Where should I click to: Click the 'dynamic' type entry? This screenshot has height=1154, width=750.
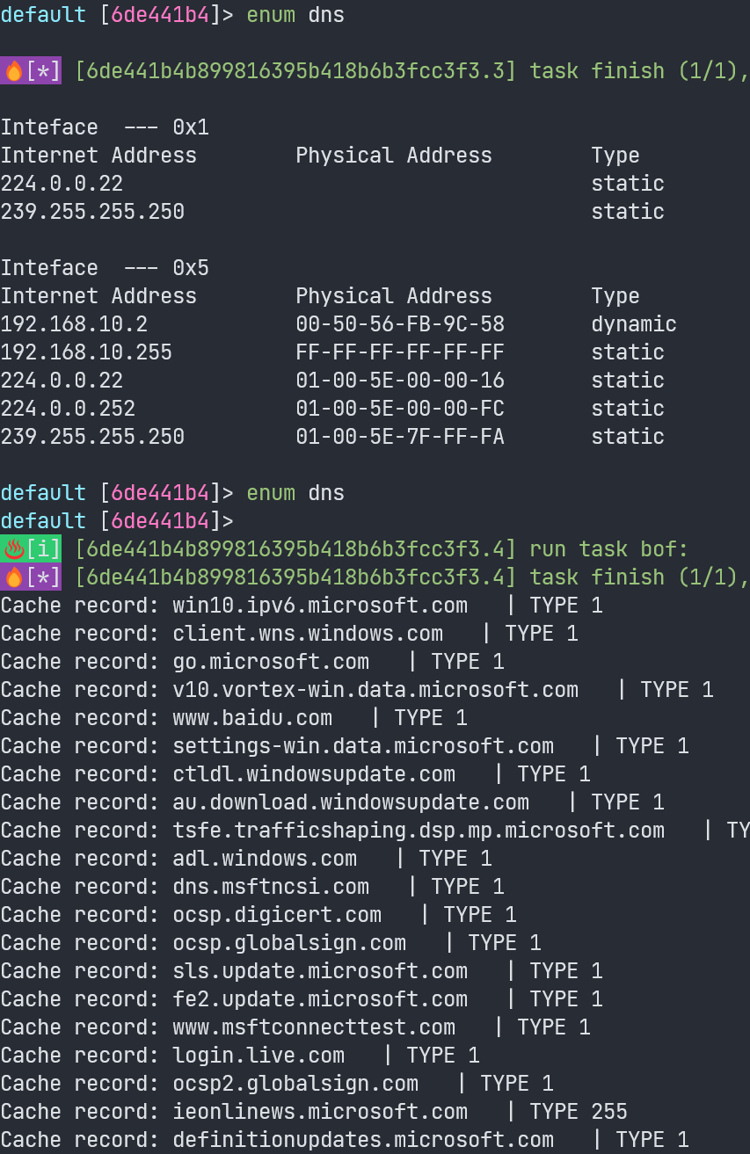(634, 324)
